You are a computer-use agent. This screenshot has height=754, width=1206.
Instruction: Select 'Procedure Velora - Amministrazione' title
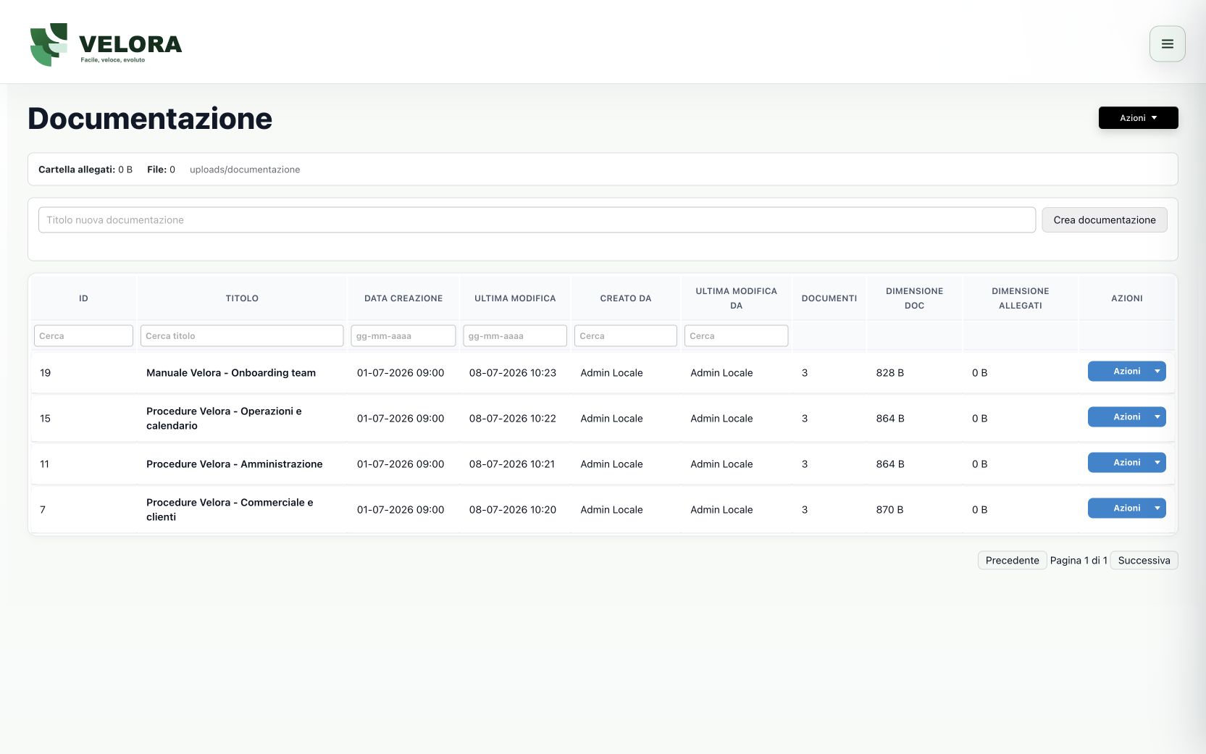pos(235,464)
